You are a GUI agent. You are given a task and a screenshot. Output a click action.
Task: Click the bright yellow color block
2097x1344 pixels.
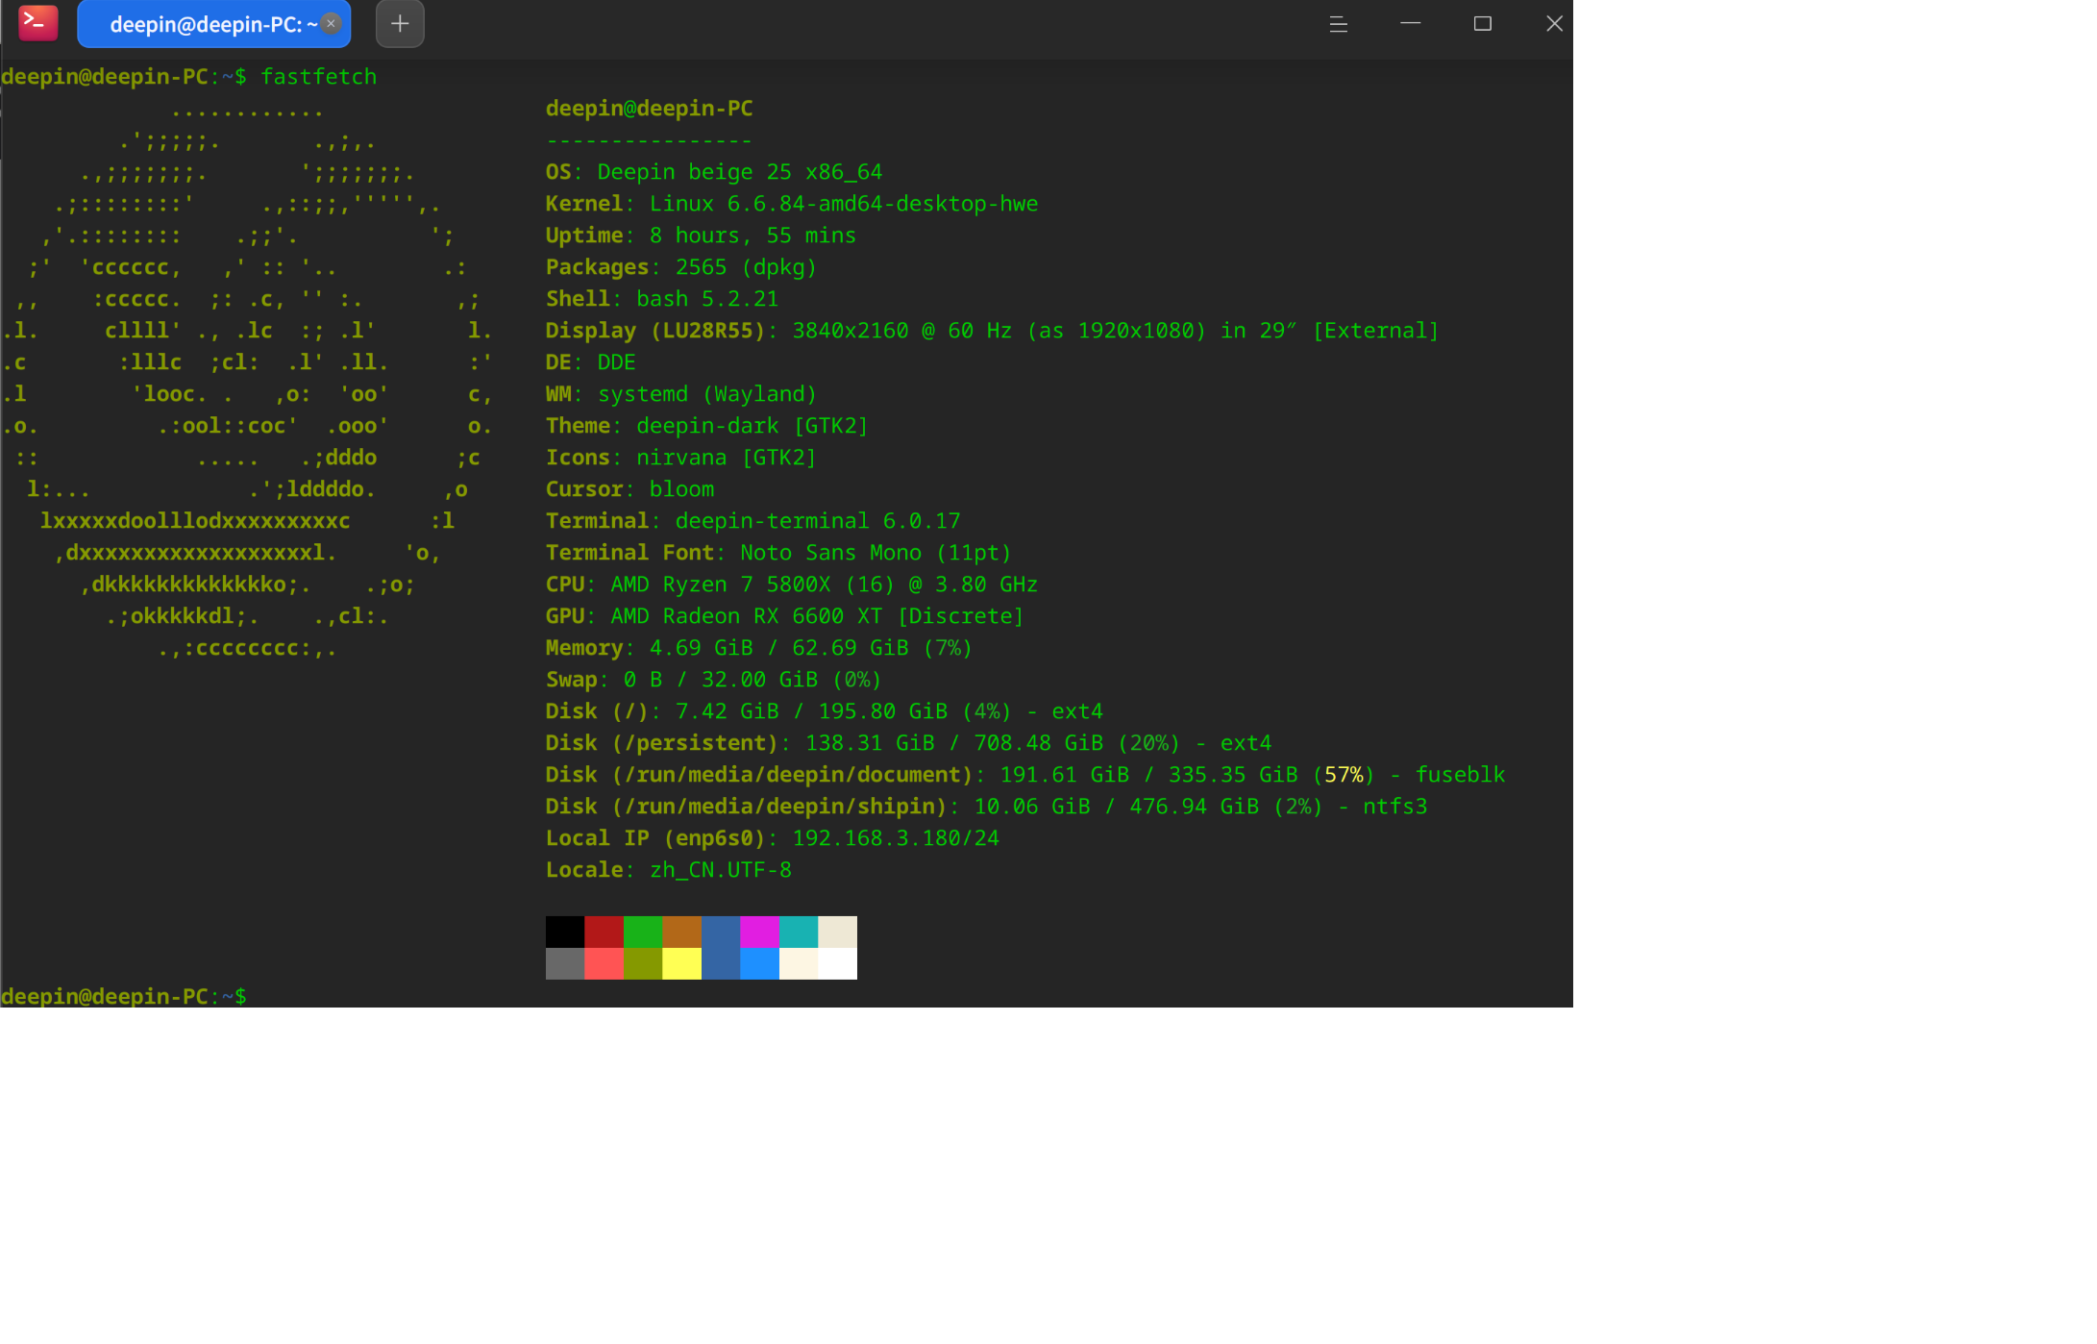click(681, 963)
